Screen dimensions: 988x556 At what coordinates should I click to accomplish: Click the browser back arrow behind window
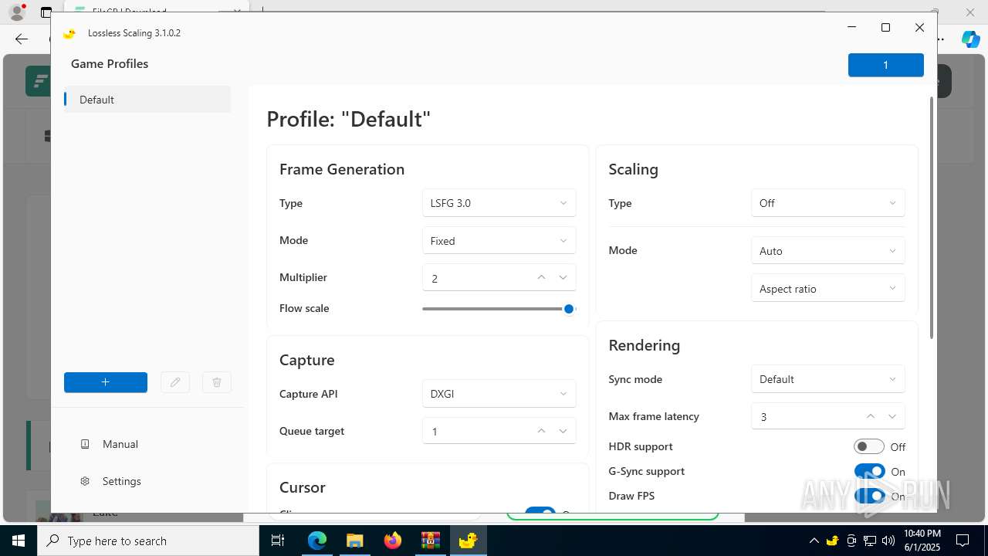[21, 39]
